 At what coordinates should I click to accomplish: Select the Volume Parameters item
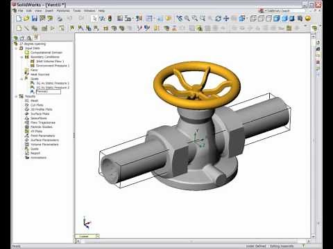click(x=44, y=145)
